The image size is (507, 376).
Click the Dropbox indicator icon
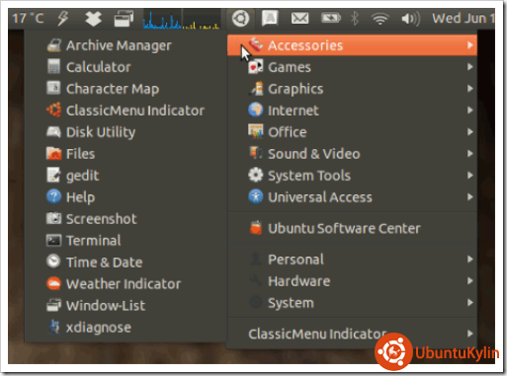(93, 19)
